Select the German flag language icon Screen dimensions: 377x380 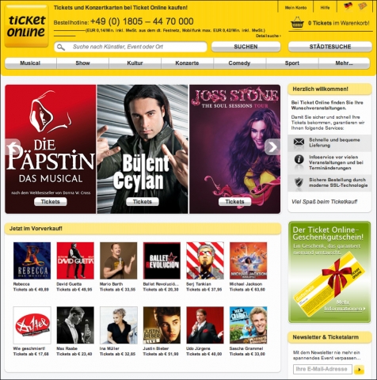pos(348,6)
